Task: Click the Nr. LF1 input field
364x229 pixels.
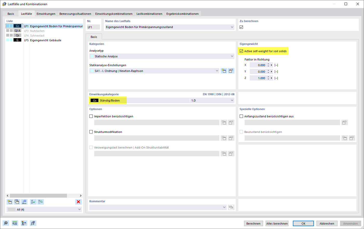Action: pyautogui.click(x=93, y=27)
